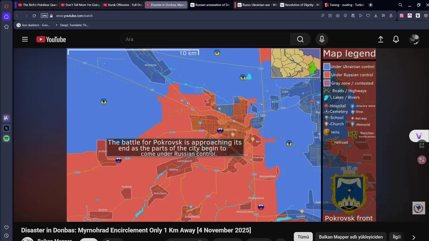
Task: Submit search with magnifier button
Action: pyautogui.click(x=300, y=39)
